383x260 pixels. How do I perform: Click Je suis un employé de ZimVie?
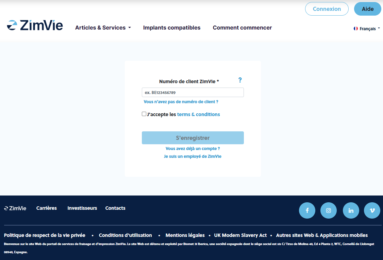tap(193, 156)
